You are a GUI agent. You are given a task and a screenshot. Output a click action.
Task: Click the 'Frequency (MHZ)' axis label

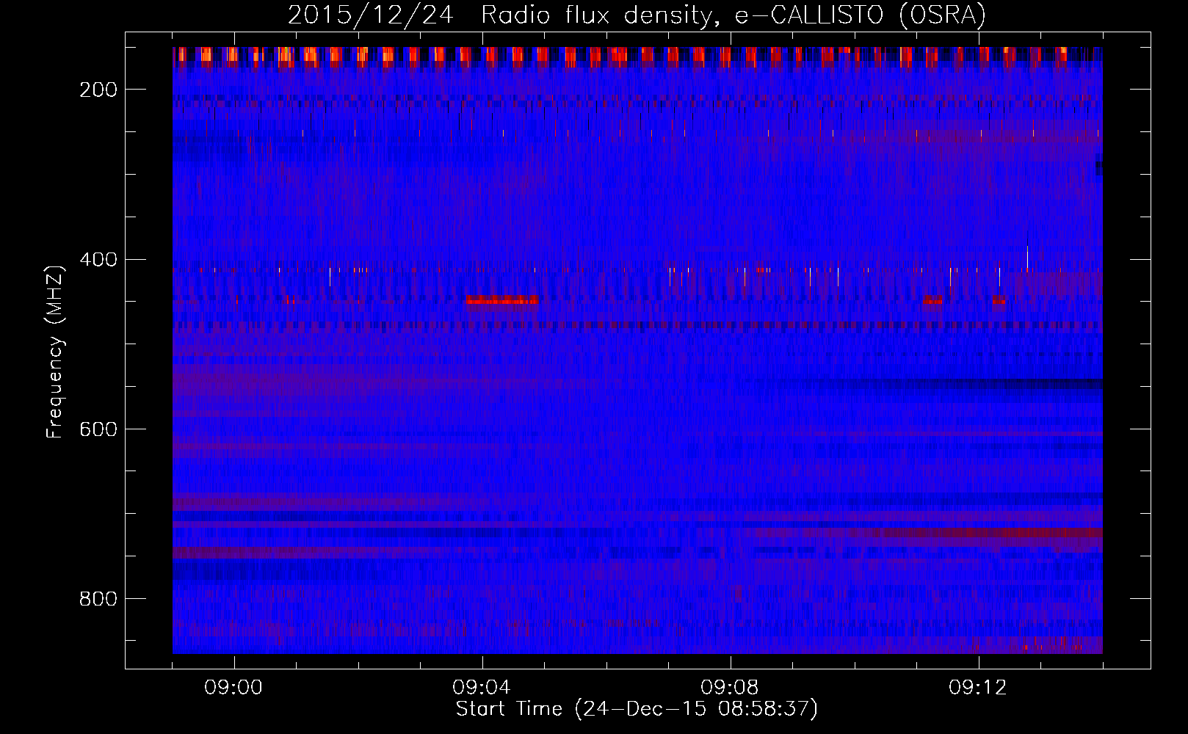[x=55, y=352]
